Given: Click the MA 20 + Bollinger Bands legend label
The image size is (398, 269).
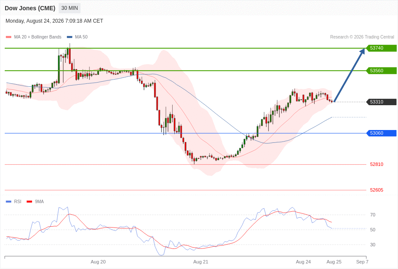Looking at the screenshot, I should pyautogui.click(x=38, y=37).
